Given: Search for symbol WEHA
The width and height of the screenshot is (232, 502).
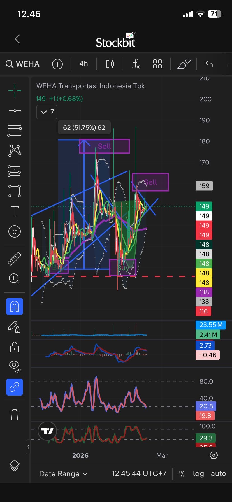Looking at the screenshot, I should click(23, 64).
